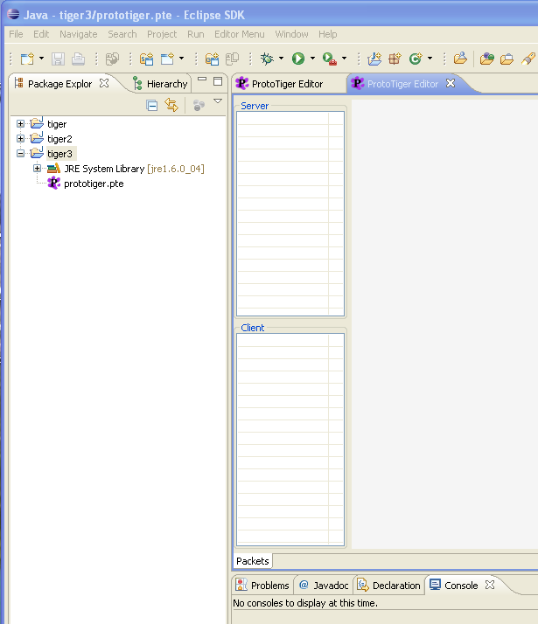The height and width of the screenshot is (624, 538).
Task: Click the New Server toolbar icon with S
Action: [147, 59]
